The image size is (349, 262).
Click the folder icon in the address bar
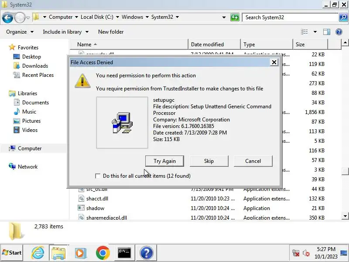36,17
